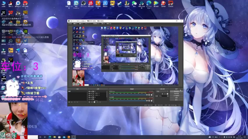Adjust the microphone volume slider
248x139 pixels.
[128, 101]
